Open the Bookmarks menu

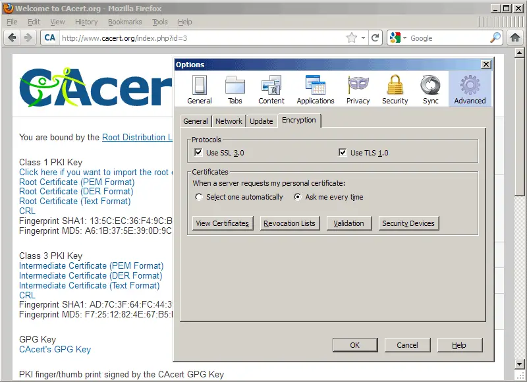pos(125,22)
